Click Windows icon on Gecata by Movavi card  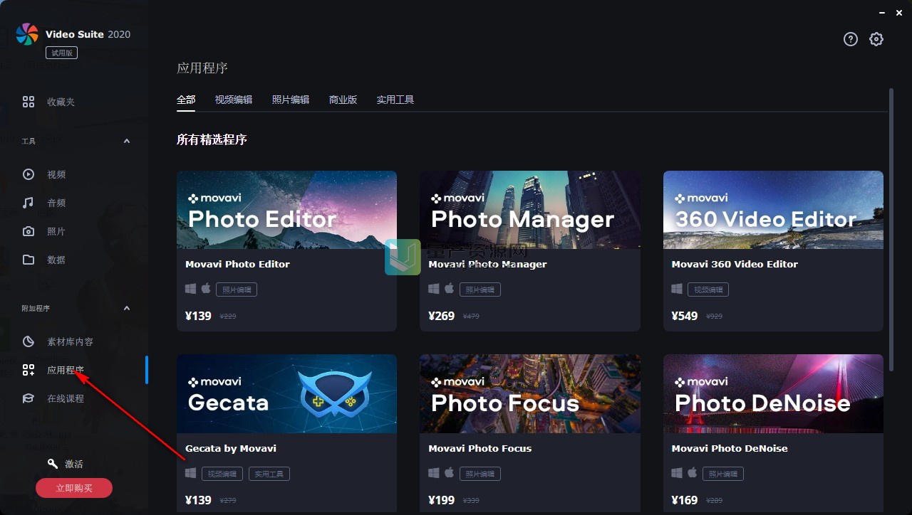[191, 473]
